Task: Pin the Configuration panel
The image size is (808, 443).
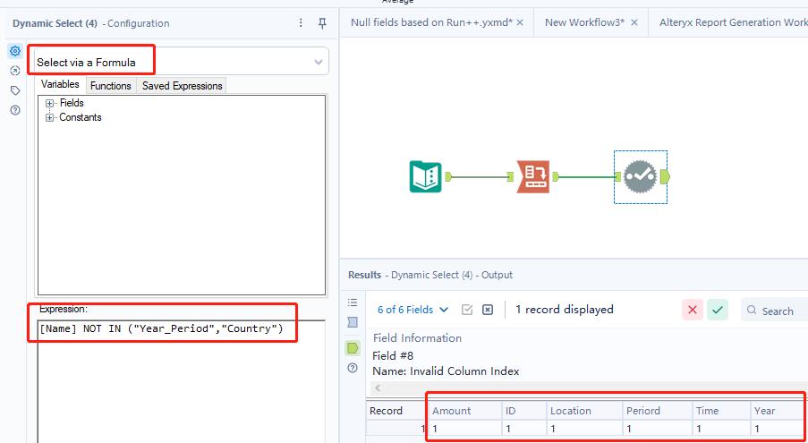Action: (322, 23)
